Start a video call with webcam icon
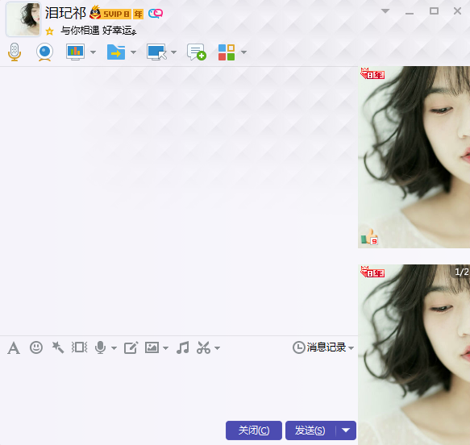470x445 pixels. click(44, 52)
